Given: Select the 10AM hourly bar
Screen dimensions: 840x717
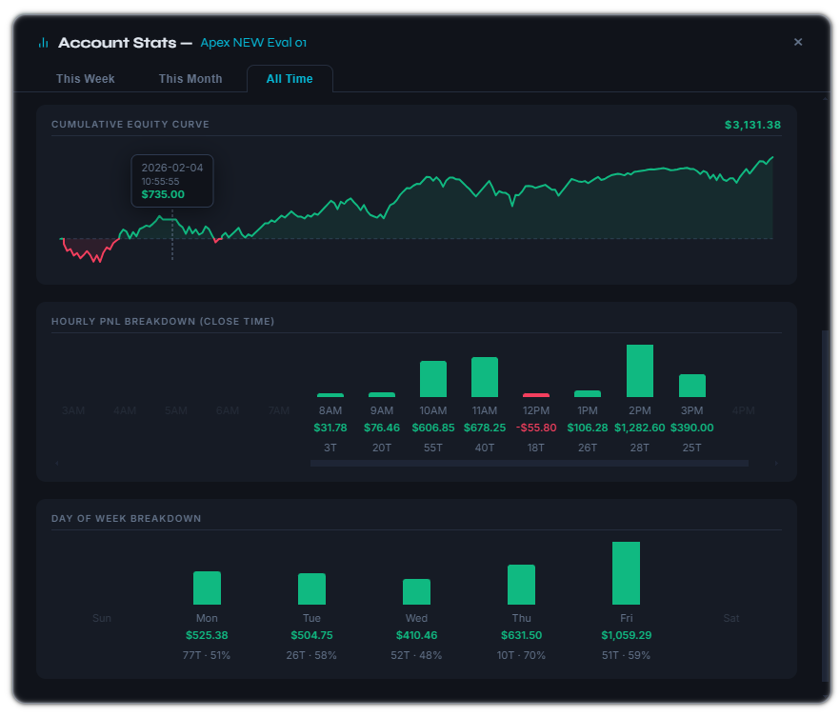Looking at the screenshot, I should click(x=432, y=379).
